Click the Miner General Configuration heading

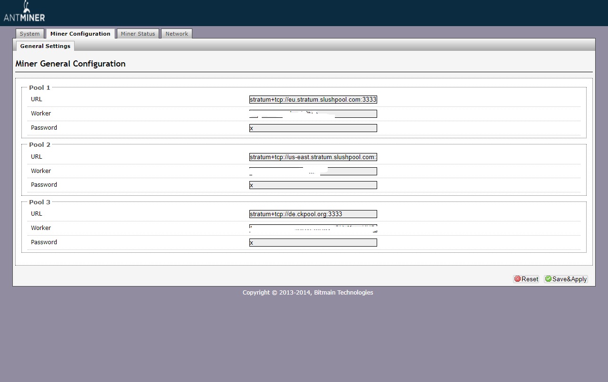pyautogui.click(x=70, y=64)
